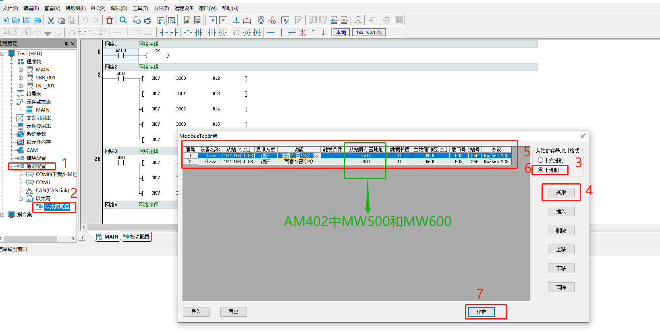Screen dimensions: 660x334
Task: Click the TEST communication icon
Action: tap(358, 20)
